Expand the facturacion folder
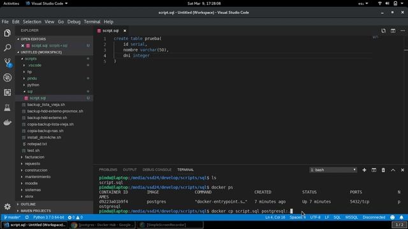The image size is (408, 229). [34, 157]
